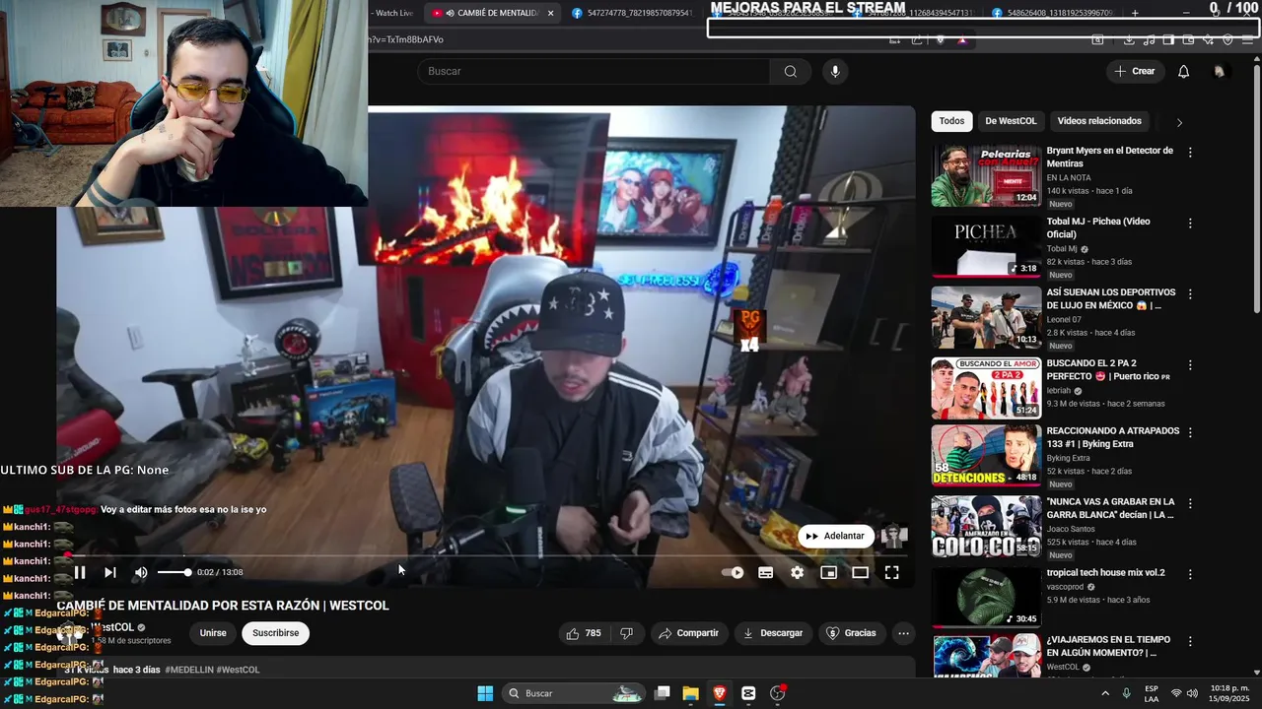This screenshot has height=709, width=1262.
Task: Dislike the video with the thumbs-down
Action: tap(627, 633)
